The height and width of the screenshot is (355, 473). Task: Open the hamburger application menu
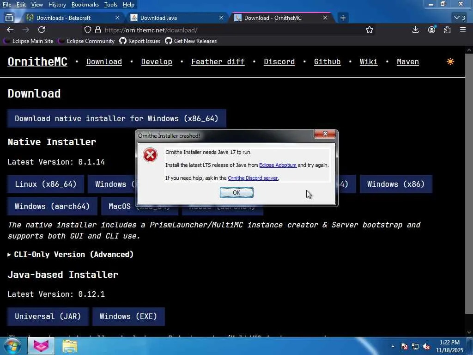point(463,30)
